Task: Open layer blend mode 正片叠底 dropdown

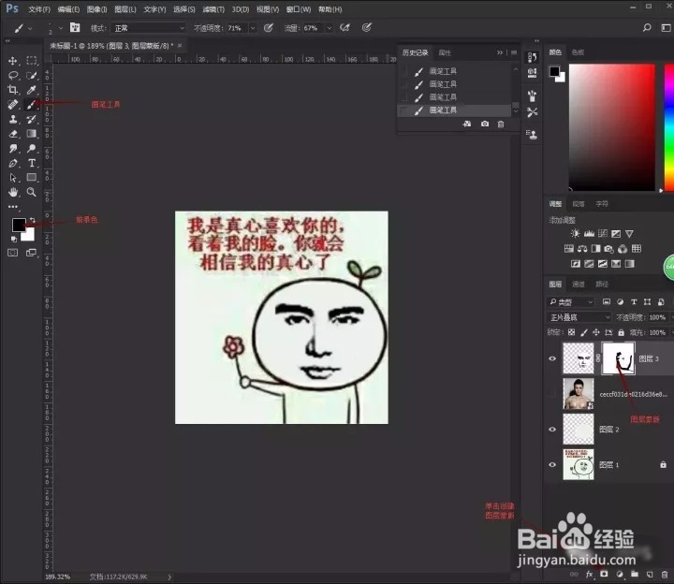Action: pos(579,317)
